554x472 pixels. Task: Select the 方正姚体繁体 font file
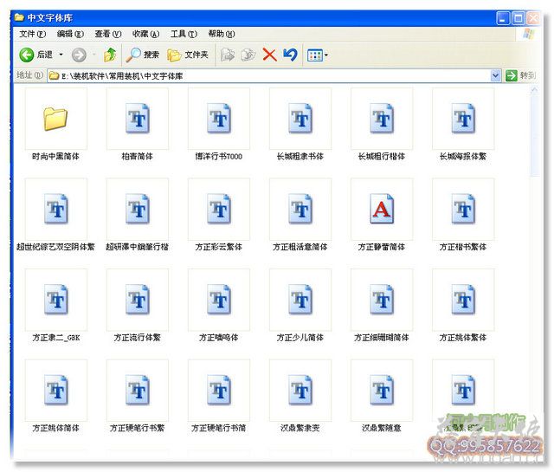(463, 306)
